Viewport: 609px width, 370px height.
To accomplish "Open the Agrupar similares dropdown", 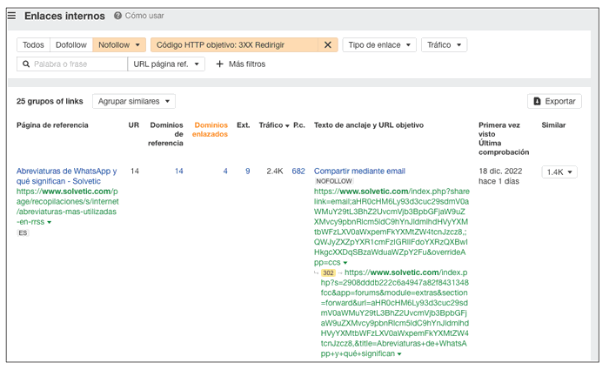I will [134, 101].
